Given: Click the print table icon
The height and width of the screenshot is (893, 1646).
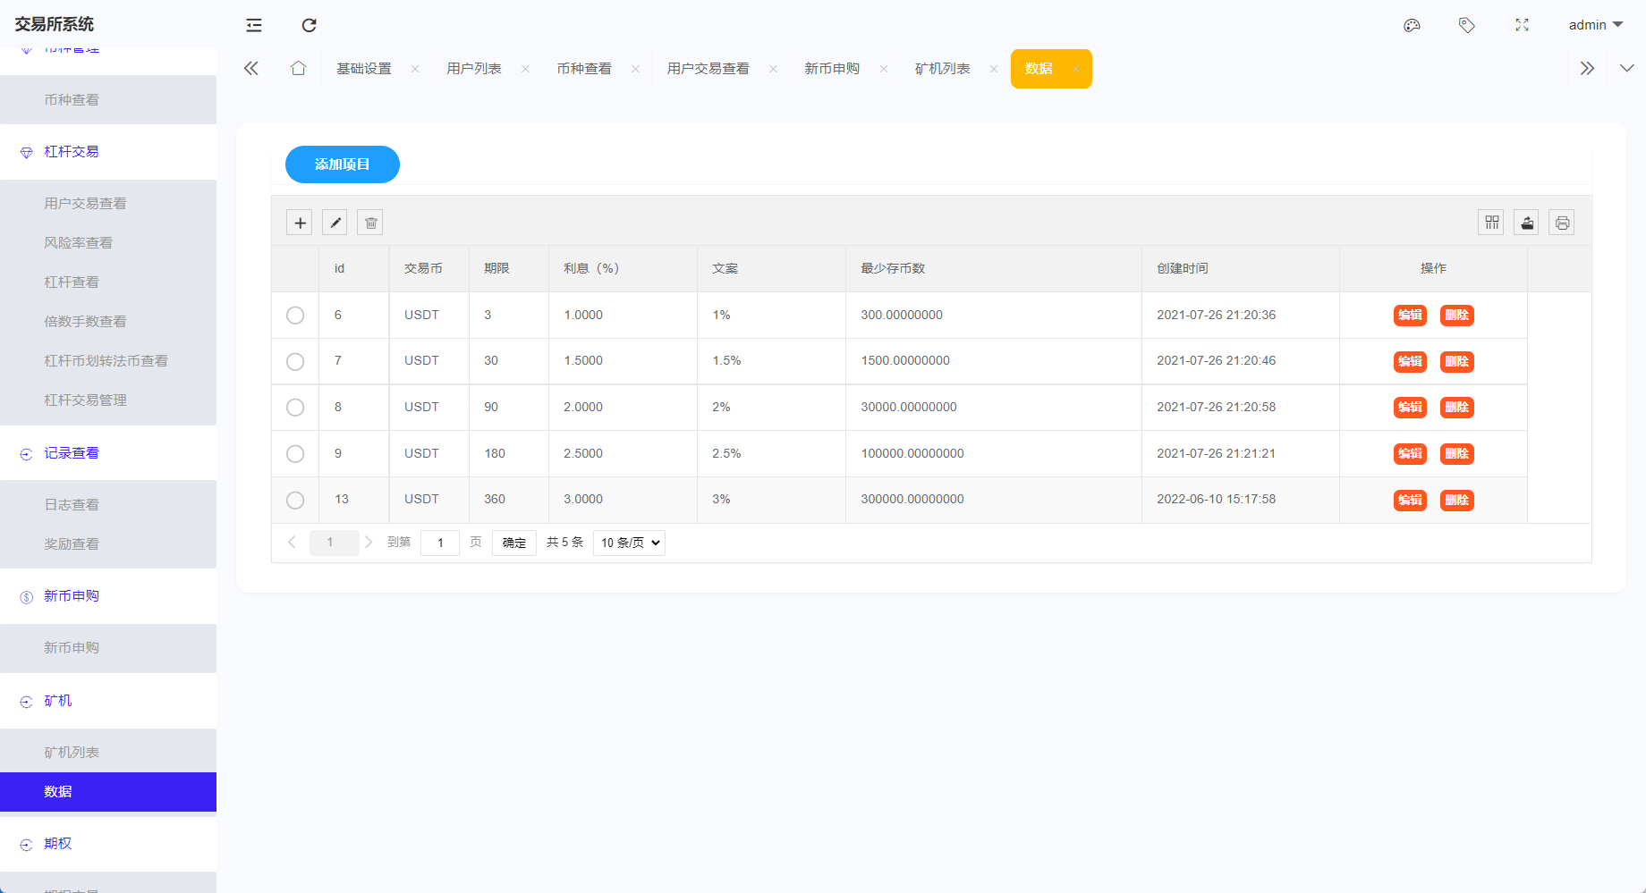Looking at the screenshot, I should click(x=1562, y=223).
